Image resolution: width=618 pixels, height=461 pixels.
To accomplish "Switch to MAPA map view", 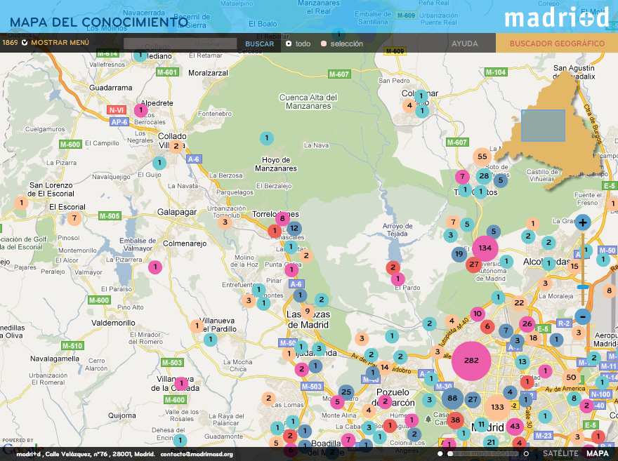I will [598, 453].
